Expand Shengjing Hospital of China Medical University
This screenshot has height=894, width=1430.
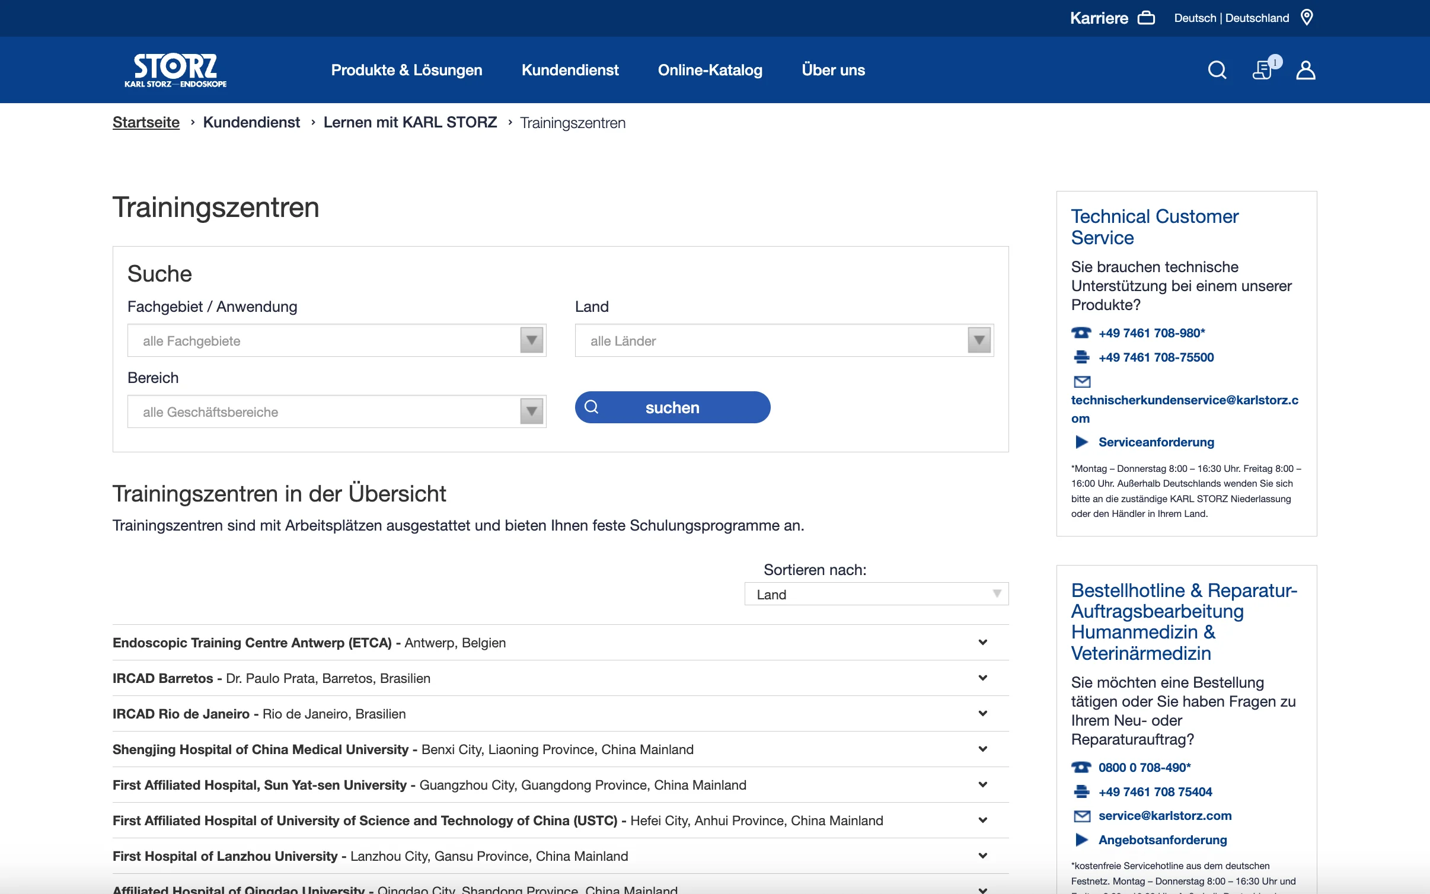[x=560, y=749]
